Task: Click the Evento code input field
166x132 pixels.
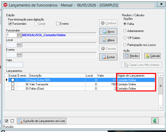Action: 11,55
